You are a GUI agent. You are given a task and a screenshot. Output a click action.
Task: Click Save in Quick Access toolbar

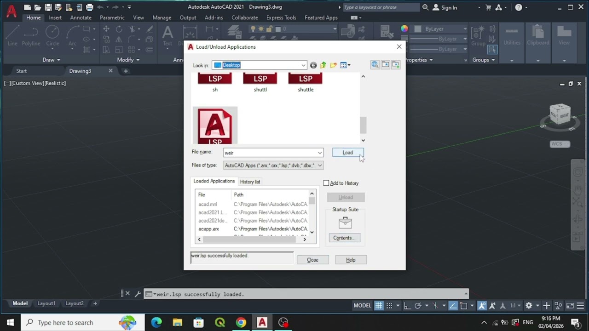[48, 7]
